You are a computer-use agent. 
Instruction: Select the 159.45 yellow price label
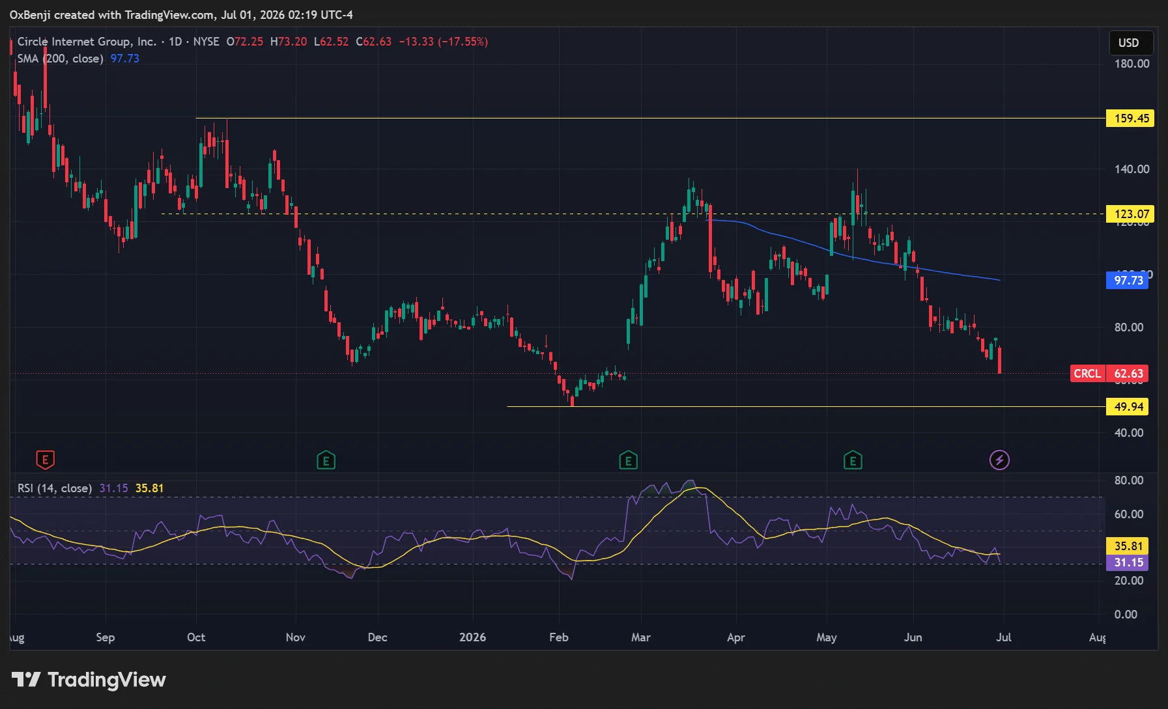pos(1130,118)
